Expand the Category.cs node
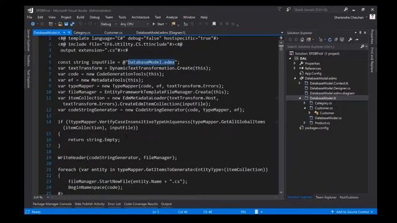This screenshot has height=223, width=397. coord(305,103)
